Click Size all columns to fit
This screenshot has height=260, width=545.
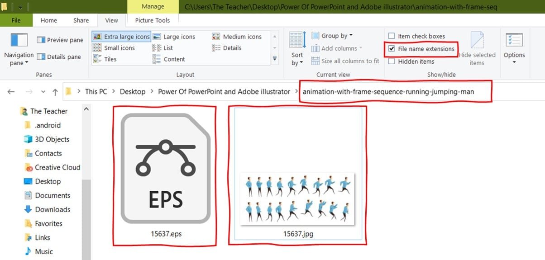tap(345, 61)
